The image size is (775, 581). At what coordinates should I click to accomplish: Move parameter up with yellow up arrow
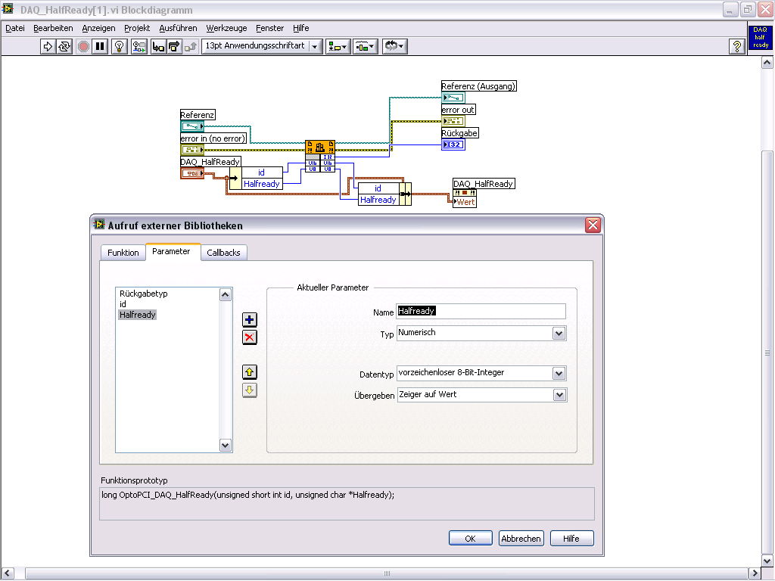click(250, 371)
